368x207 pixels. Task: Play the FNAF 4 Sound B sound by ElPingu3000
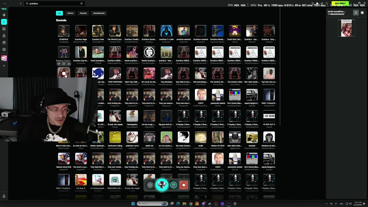click(x=269, y=95)
